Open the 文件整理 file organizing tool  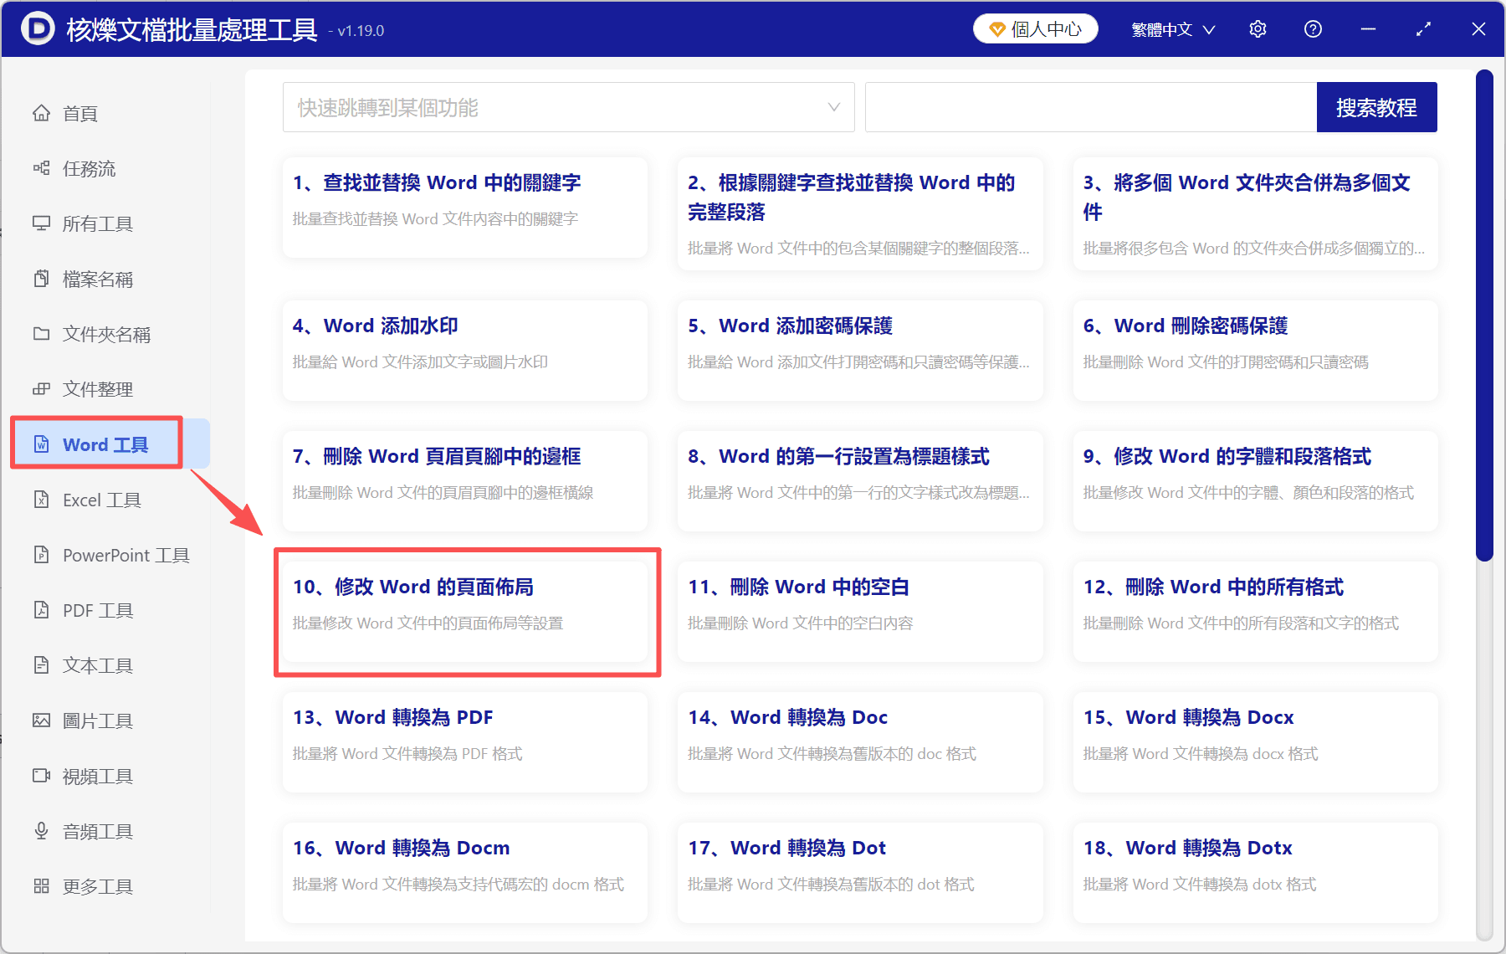pos(96,388)
